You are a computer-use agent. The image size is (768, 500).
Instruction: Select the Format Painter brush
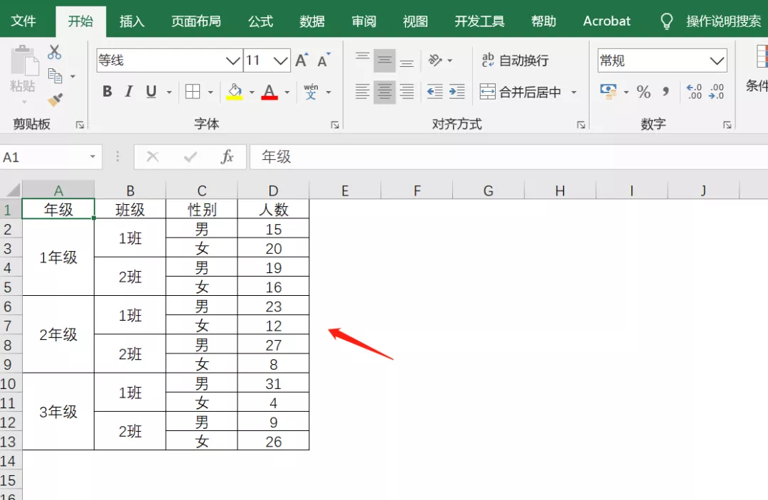pyautogui.click(x=55, y=100)
